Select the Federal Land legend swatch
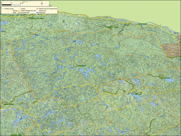The image size is (181, 136). tap(37, 9)
